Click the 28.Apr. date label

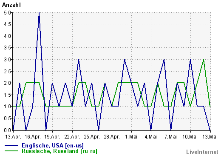coord(112,137)
